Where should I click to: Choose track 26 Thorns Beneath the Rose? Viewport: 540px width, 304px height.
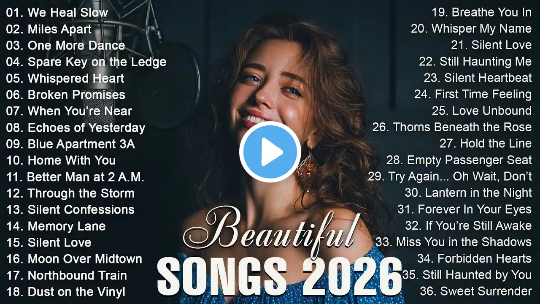coord(452,127)
